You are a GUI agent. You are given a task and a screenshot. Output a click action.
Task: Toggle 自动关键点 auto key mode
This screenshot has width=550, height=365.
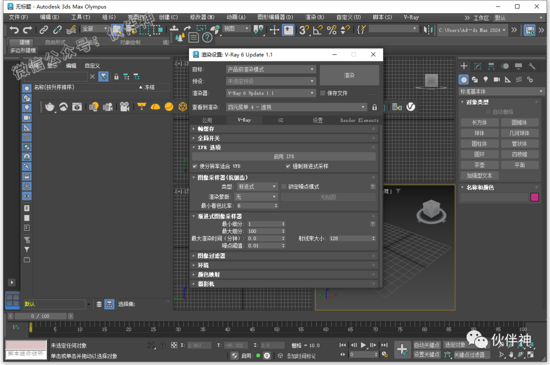[427, 345]
